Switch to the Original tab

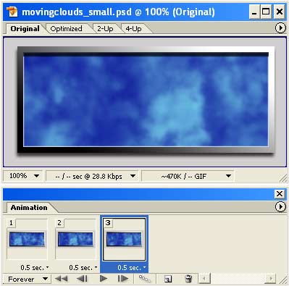[x=25, y=29]
